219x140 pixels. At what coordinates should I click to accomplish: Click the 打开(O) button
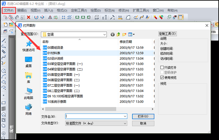pyautogui.click(x=143, y=116)
